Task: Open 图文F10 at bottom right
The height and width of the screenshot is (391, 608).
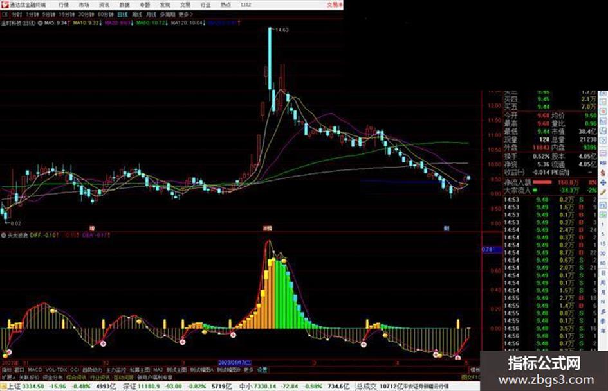Action: click(471, 377)
